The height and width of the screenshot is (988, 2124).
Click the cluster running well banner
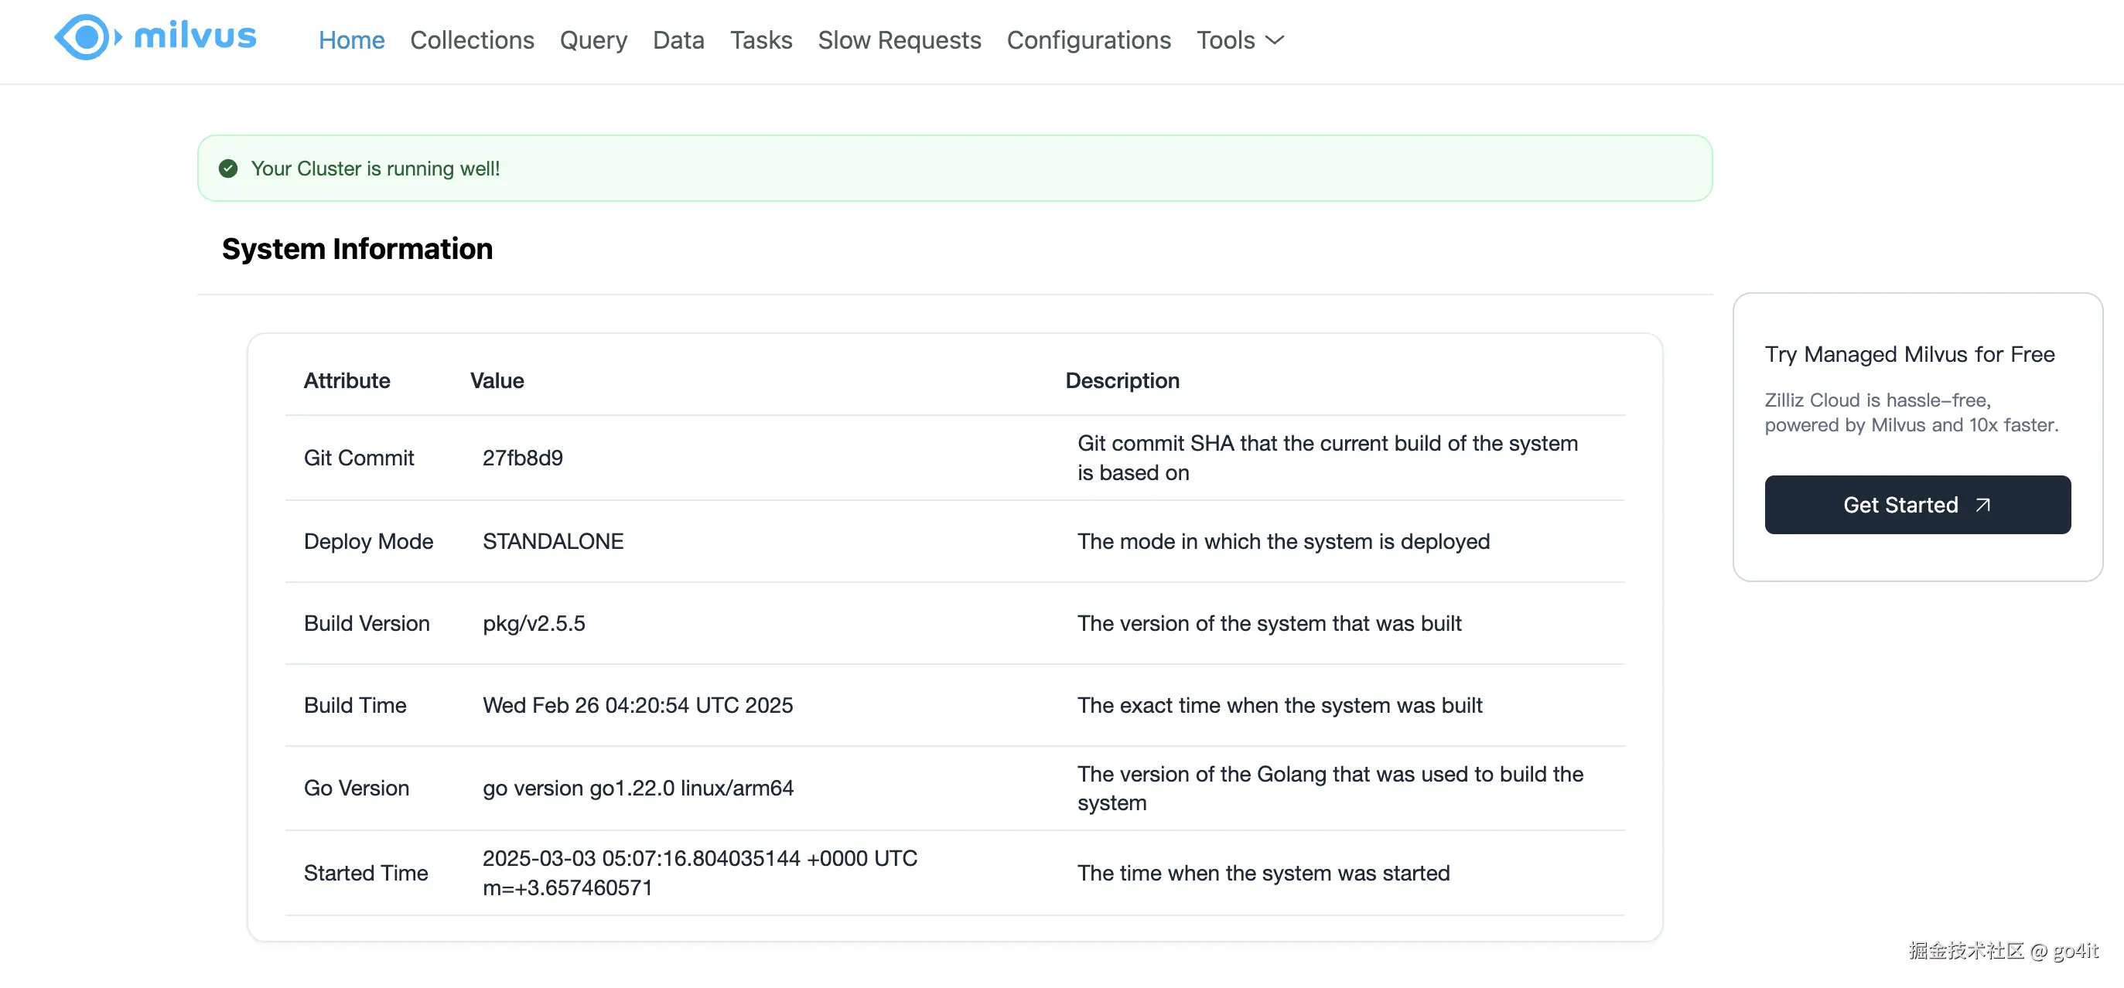pyautogui.click(x=954, y=169)
